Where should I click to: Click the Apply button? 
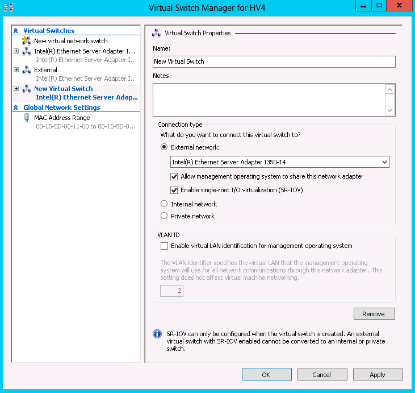click(x=378, y=374)
